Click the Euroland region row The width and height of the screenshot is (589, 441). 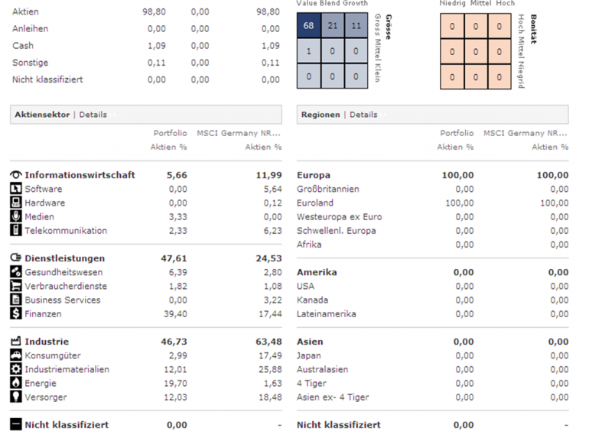tap(432, 203)
